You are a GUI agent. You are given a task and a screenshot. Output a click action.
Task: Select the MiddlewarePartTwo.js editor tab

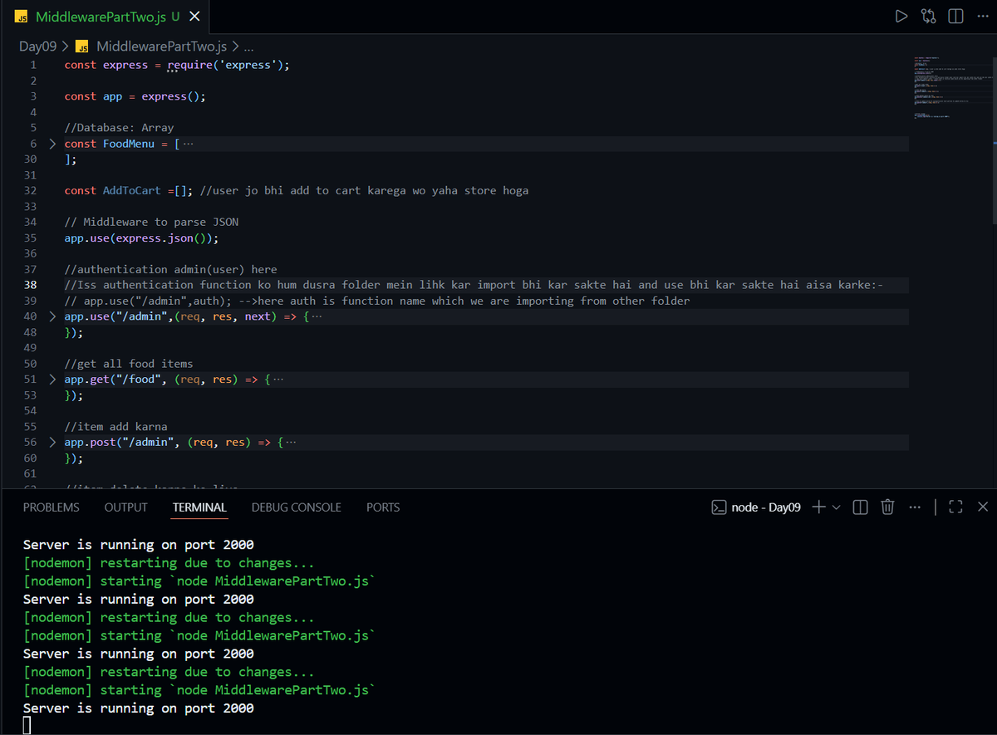[x=106, y=17]
